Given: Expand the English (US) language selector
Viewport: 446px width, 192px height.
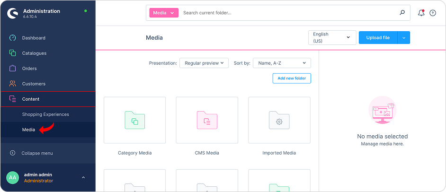Looking at the screenshot, I should point(332,38).
